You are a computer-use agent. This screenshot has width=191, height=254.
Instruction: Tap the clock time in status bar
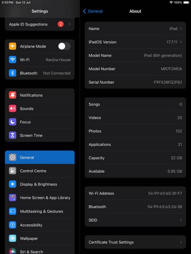[x=7, y=2]
